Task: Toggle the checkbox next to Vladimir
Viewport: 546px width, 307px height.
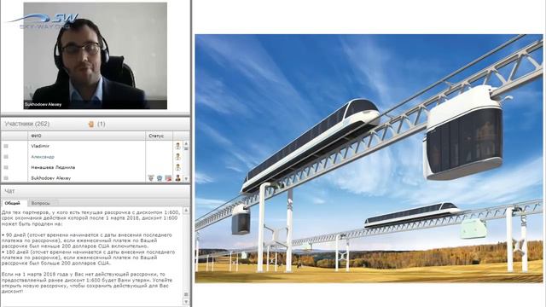Action: tap(6, 146)
